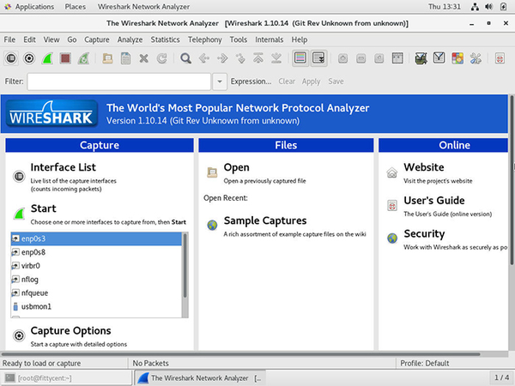Open the User's Guide online link

click(x=433, y=200)
